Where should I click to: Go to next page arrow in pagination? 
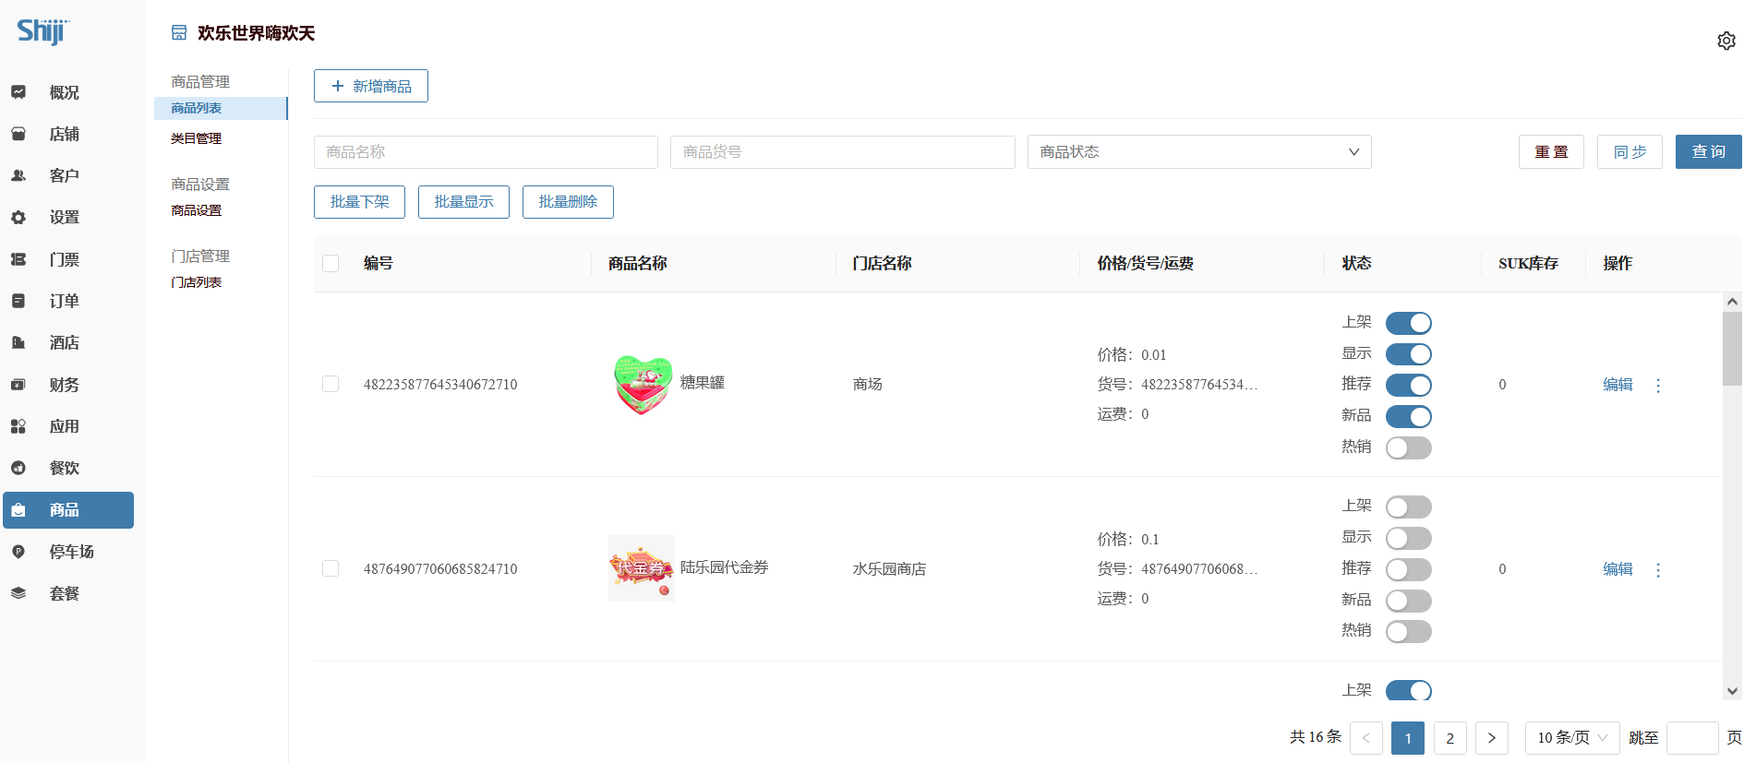pyautogui.click(x=1492, y=738)
